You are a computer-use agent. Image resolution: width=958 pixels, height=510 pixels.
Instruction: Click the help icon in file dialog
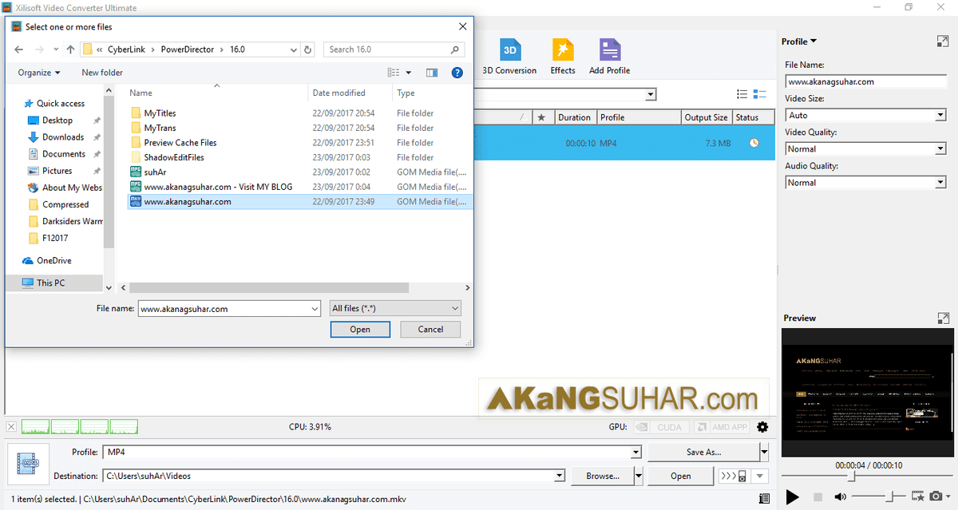[457, 73]
